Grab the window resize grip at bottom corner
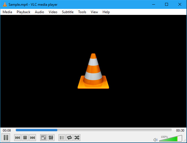This screenshot has height=143, width=187. [185, 141]
